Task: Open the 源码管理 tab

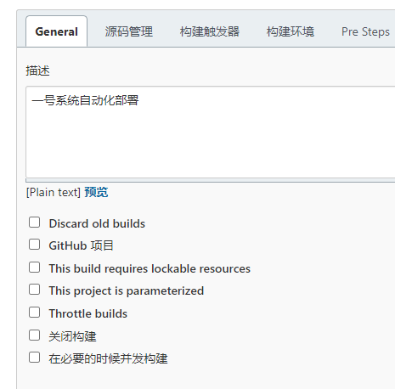Action: 129,31
